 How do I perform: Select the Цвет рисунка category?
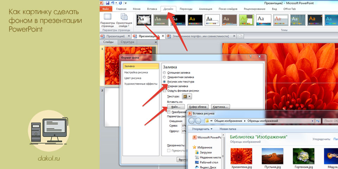tap(133, 78)
